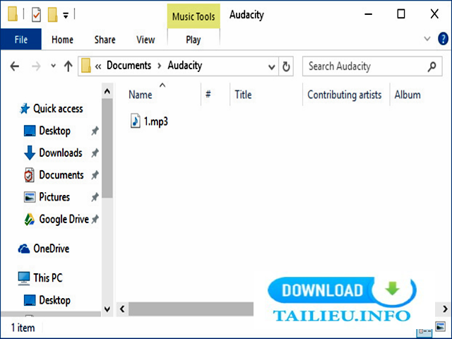452x339 pixels.
Task: Expand the chevron between Documents and Audacity
Action: 160,66
